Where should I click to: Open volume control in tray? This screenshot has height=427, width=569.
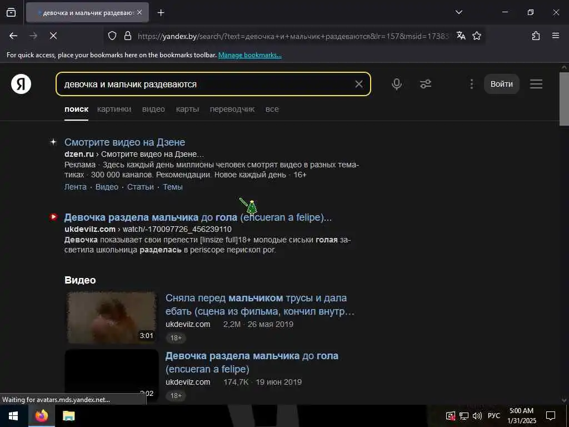pos(477,416)
